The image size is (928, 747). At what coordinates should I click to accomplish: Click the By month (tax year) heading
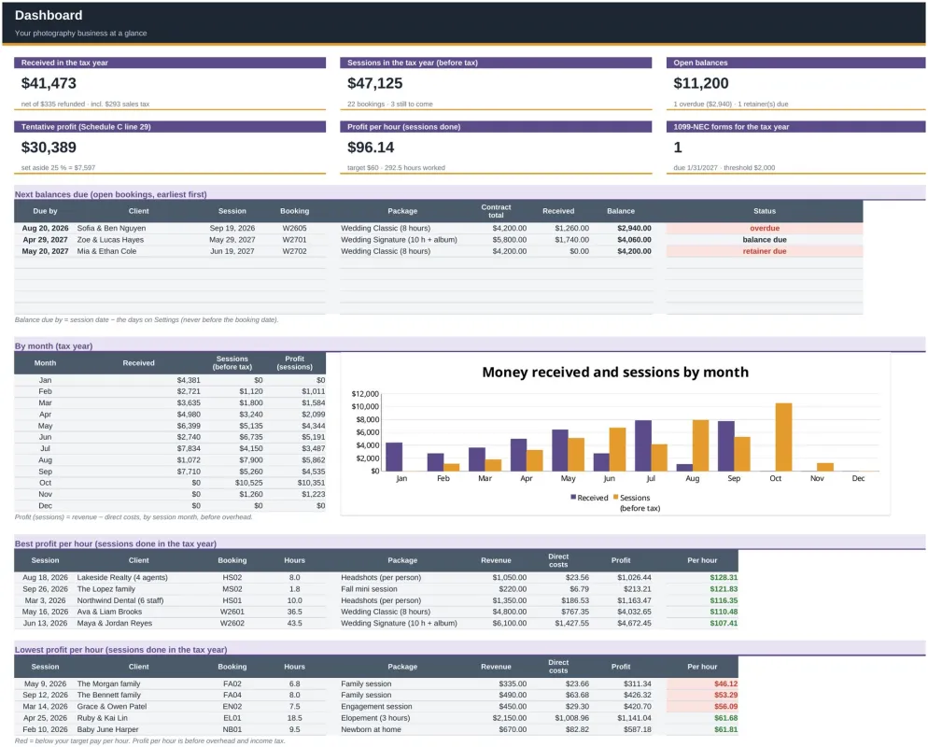[53, 346]
